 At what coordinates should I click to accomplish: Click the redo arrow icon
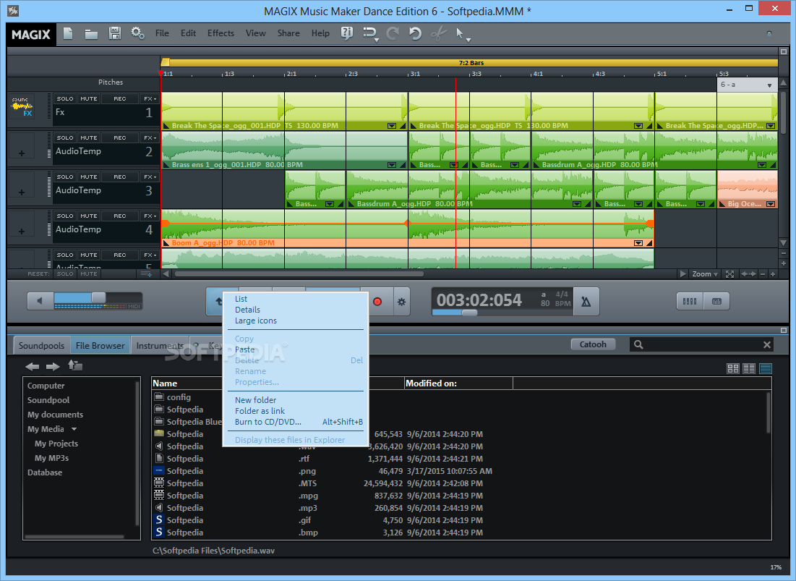[x=393, y=33]
